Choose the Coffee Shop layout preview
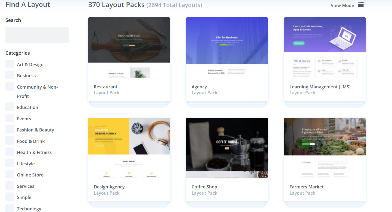 coord(227,148)
